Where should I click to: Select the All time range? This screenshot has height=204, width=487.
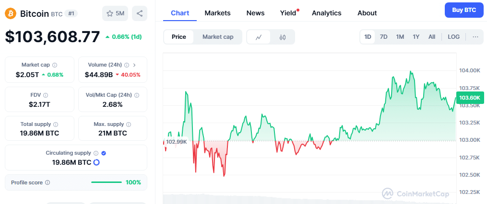(432, 37)
